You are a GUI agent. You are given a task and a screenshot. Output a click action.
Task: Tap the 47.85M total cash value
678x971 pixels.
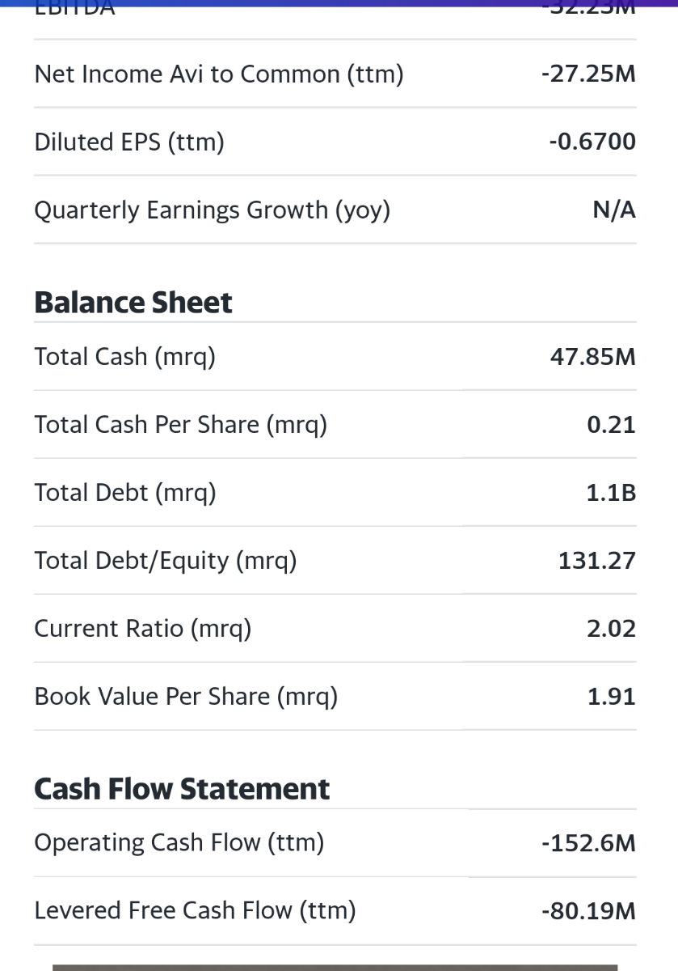tap(593, 357)
